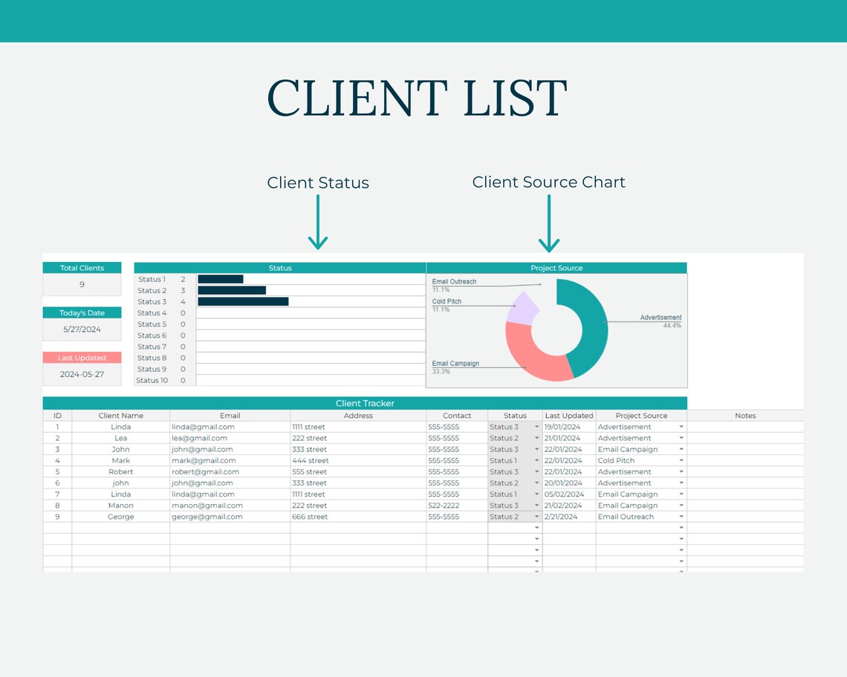
Task: Click the Status 3 bar in the Status chart
Action: pos(241,301)
